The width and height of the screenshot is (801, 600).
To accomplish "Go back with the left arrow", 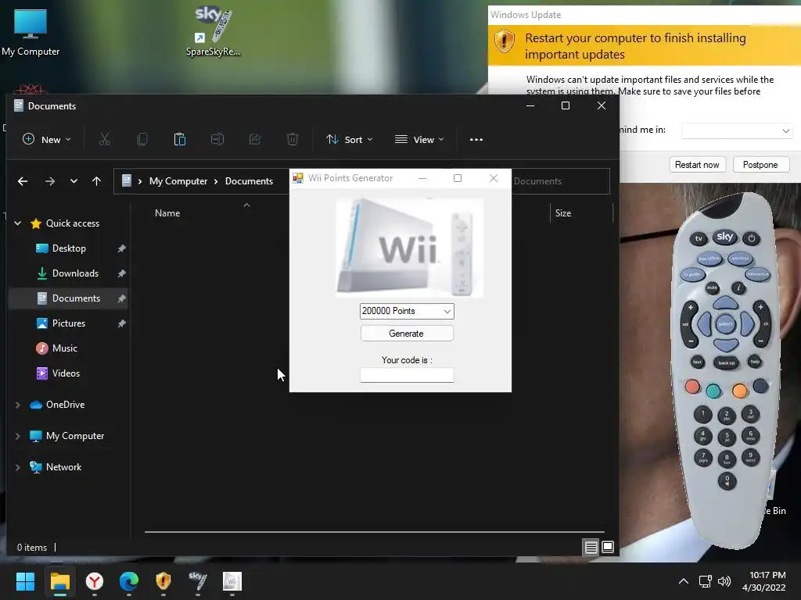I will tap(23, 181).
